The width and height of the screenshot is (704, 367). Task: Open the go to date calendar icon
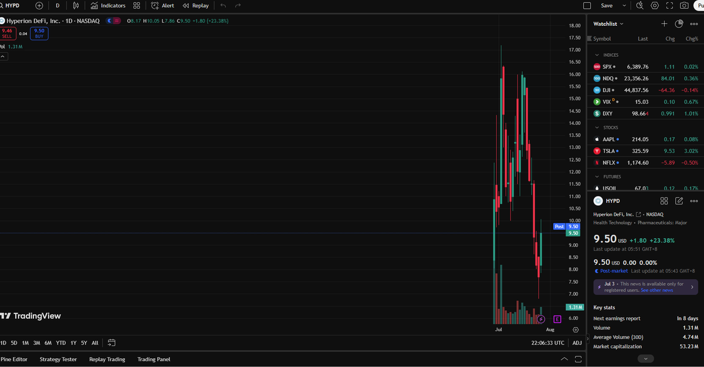coord(111,343)
